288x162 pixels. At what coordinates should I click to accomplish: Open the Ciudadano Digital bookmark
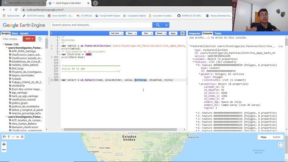click(135, 16)
